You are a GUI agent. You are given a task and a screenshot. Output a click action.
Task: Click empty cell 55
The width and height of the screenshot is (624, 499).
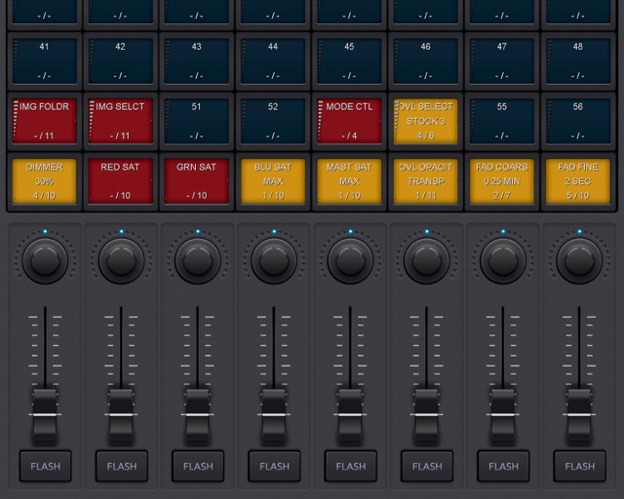pyautogui.click(x=502, y=121)
